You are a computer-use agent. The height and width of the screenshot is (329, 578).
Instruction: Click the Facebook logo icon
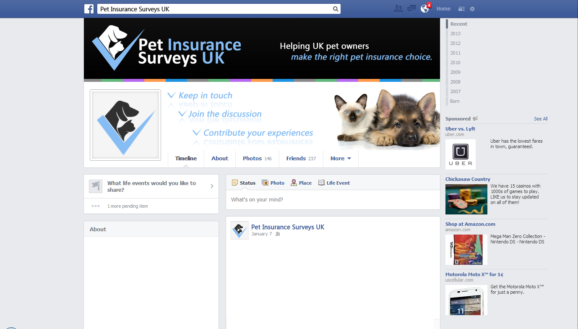coord(89,9)
